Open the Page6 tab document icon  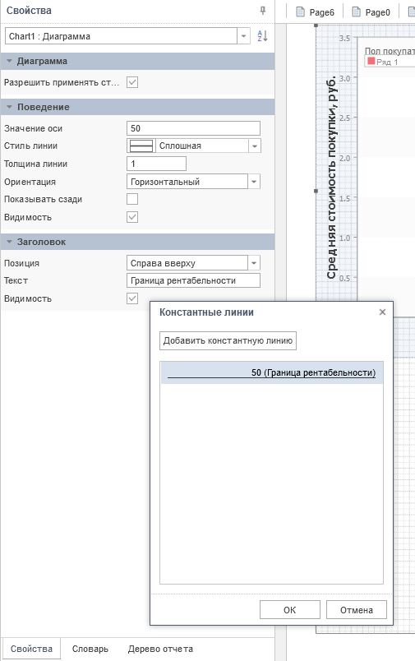301,12
